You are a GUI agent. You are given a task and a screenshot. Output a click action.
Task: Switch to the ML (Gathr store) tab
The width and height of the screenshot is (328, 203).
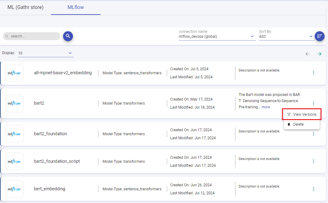coord(26,7)
